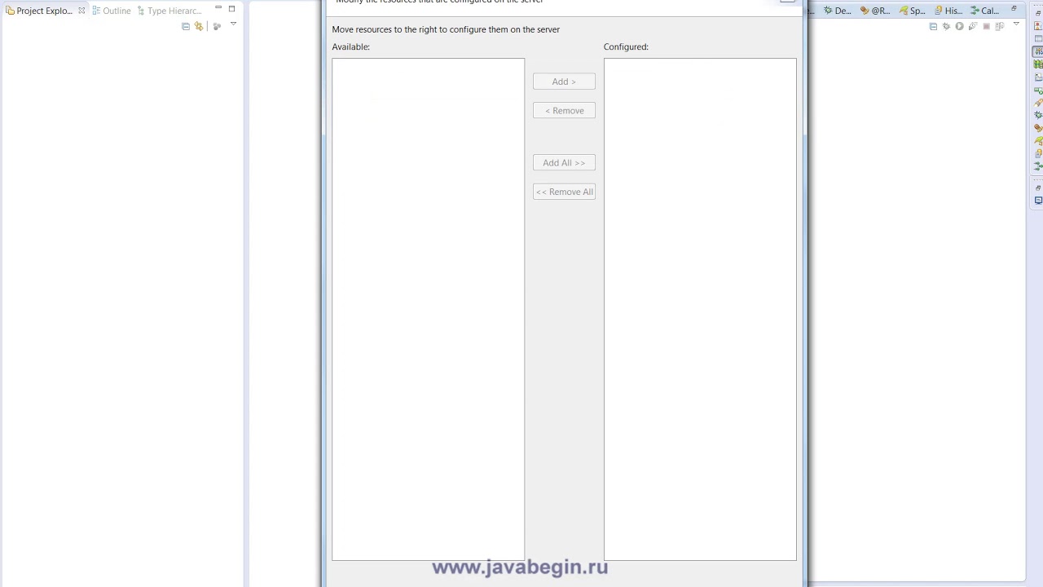Screen dimensions: 1043x587
Task: Restore the right panel view stack
Action: pos(1014,8)
